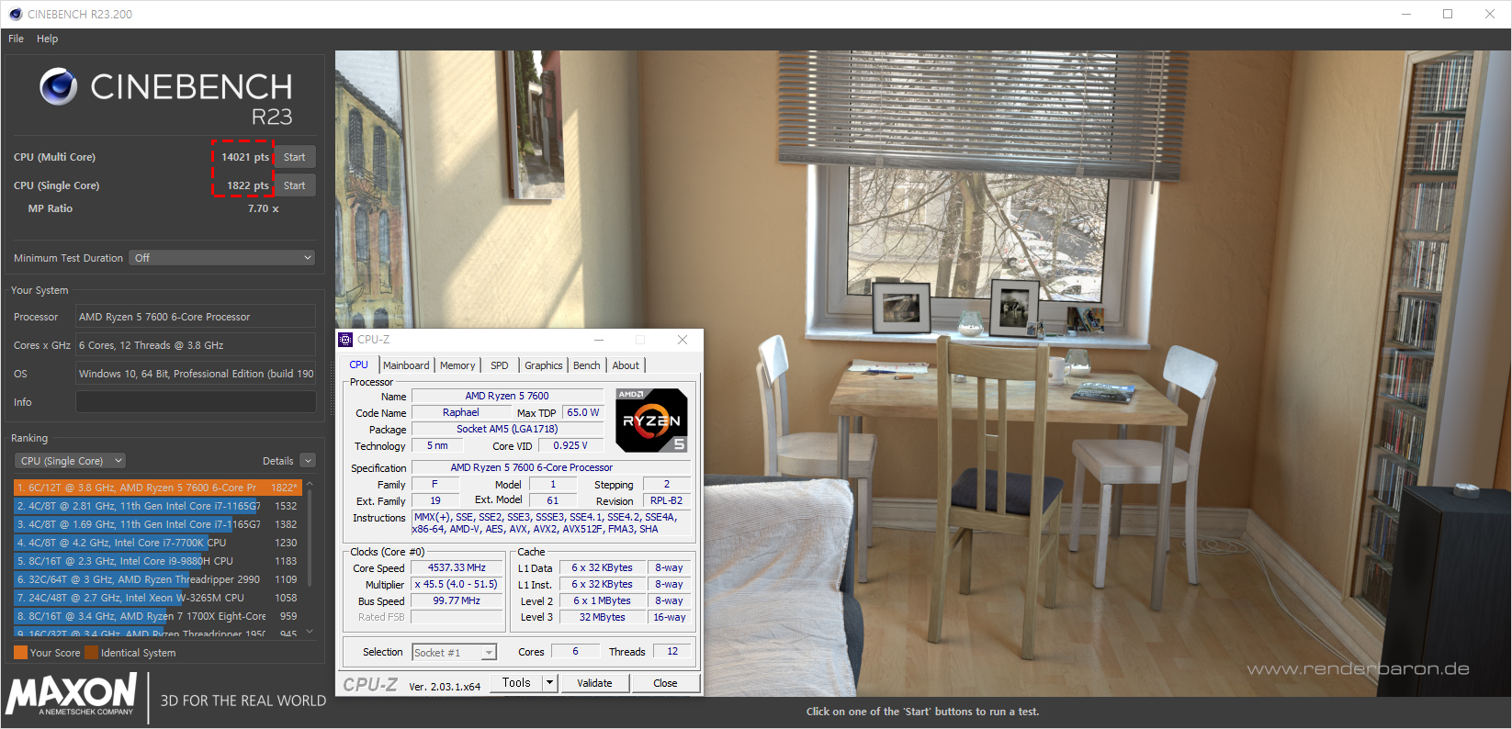1512x729 pixels.
Task: Switch to Memory tab in CPU-Z
Action: pyautogui.click(x=457, y=365)
